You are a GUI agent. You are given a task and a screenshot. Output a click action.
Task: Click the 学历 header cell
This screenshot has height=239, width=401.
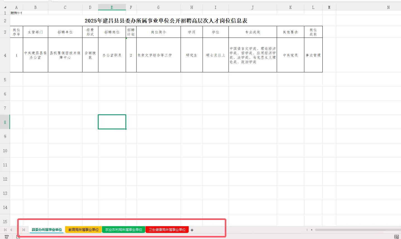[192, 32]
